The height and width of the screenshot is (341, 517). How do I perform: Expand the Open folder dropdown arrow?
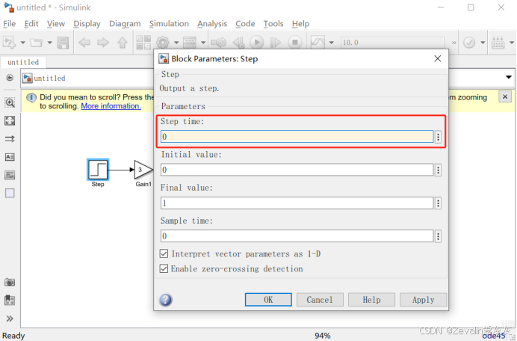click(x=50, y=43)
